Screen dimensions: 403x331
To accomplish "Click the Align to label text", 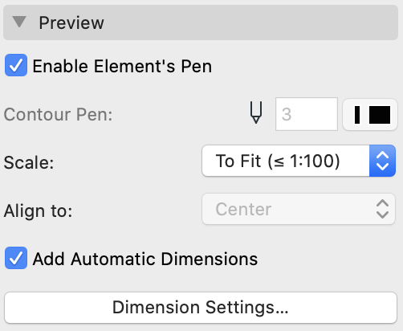I will point(38,210).
